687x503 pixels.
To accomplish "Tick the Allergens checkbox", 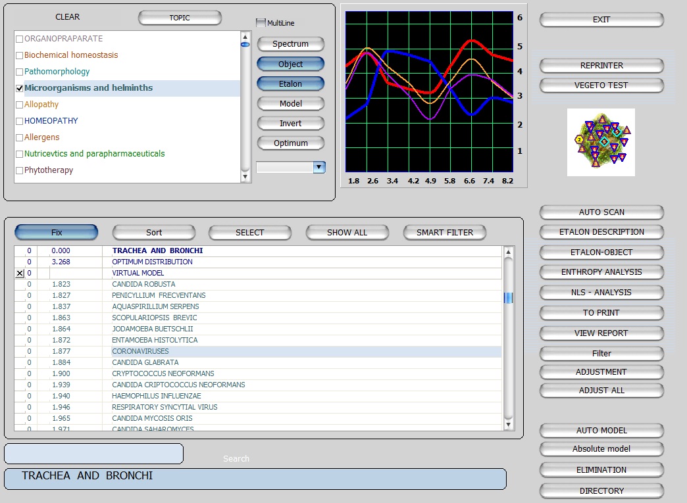I will click(19, 137).
